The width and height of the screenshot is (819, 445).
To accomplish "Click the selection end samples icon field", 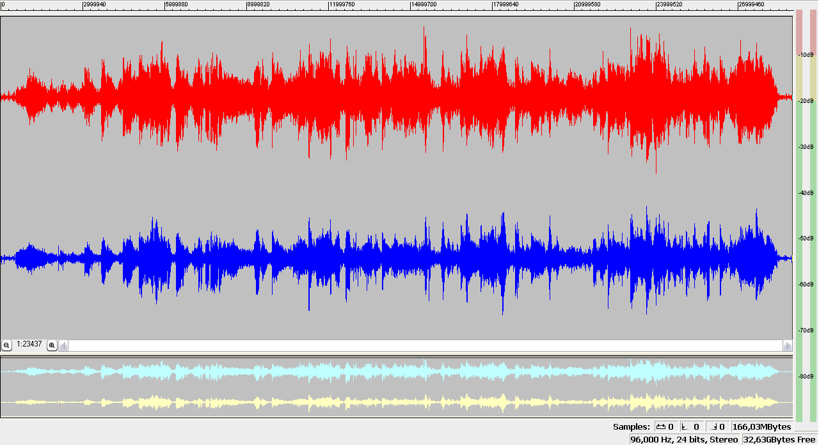I will click(x=717, y=426).
